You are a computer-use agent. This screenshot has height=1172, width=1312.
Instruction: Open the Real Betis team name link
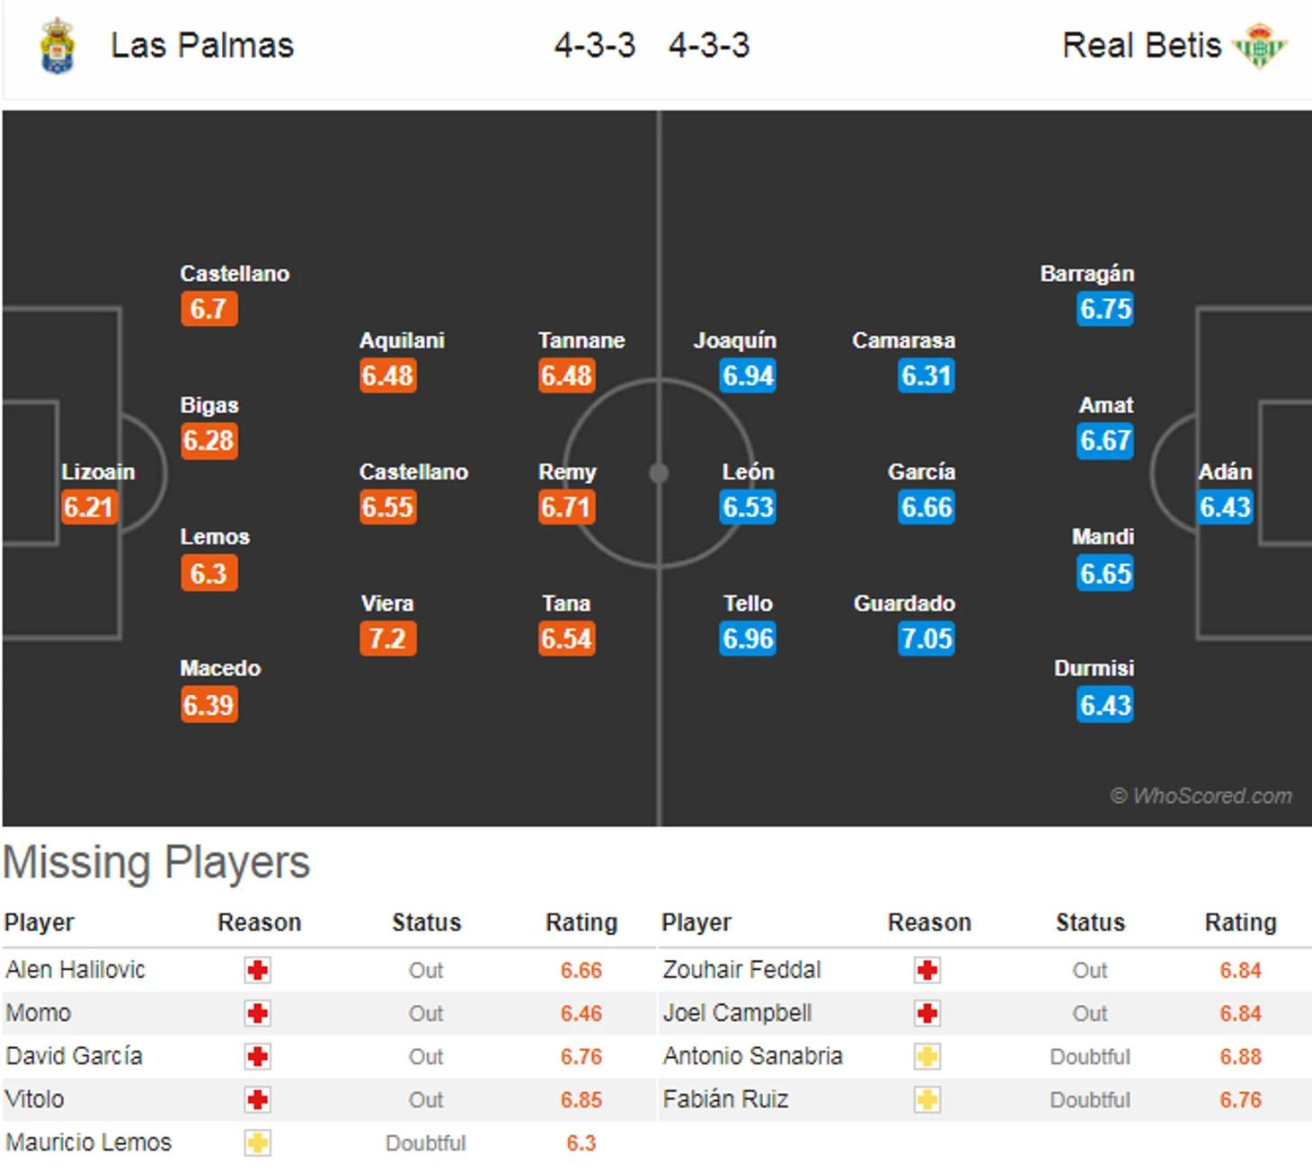point(1141,45)
